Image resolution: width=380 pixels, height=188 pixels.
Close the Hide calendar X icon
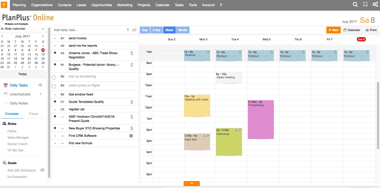[2, 29]
